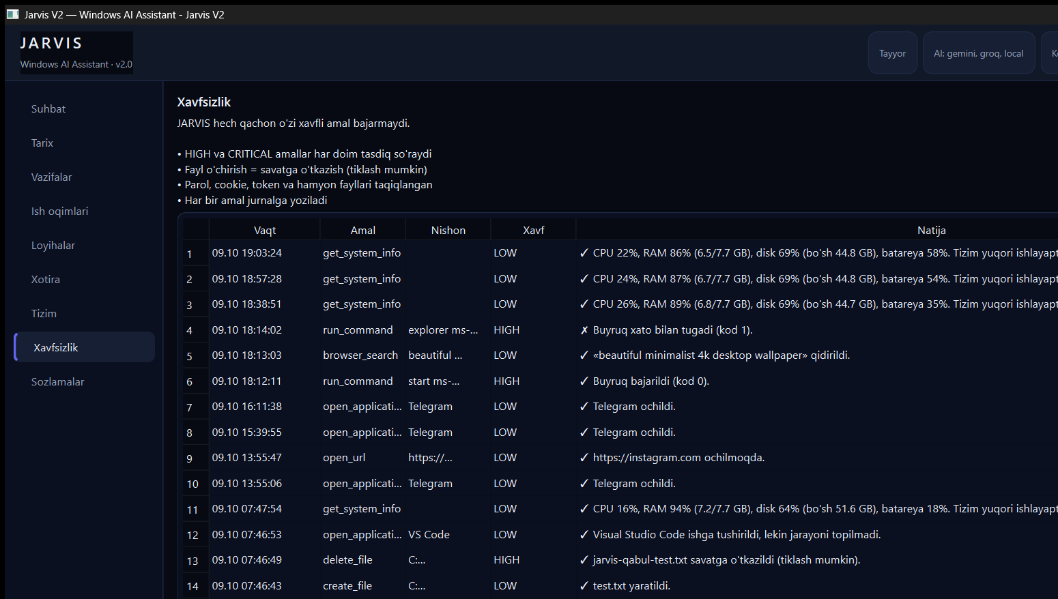The height and width of the screenshot is (599, 1058).
Task: Click the Xavf column header
Action: pos(534,230)
